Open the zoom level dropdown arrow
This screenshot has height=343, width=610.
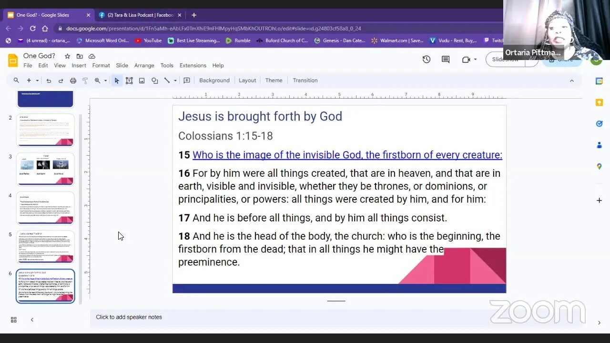105,81
